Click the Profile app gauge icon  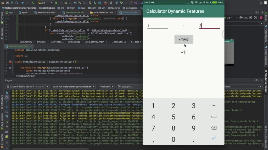pos(75,3)
